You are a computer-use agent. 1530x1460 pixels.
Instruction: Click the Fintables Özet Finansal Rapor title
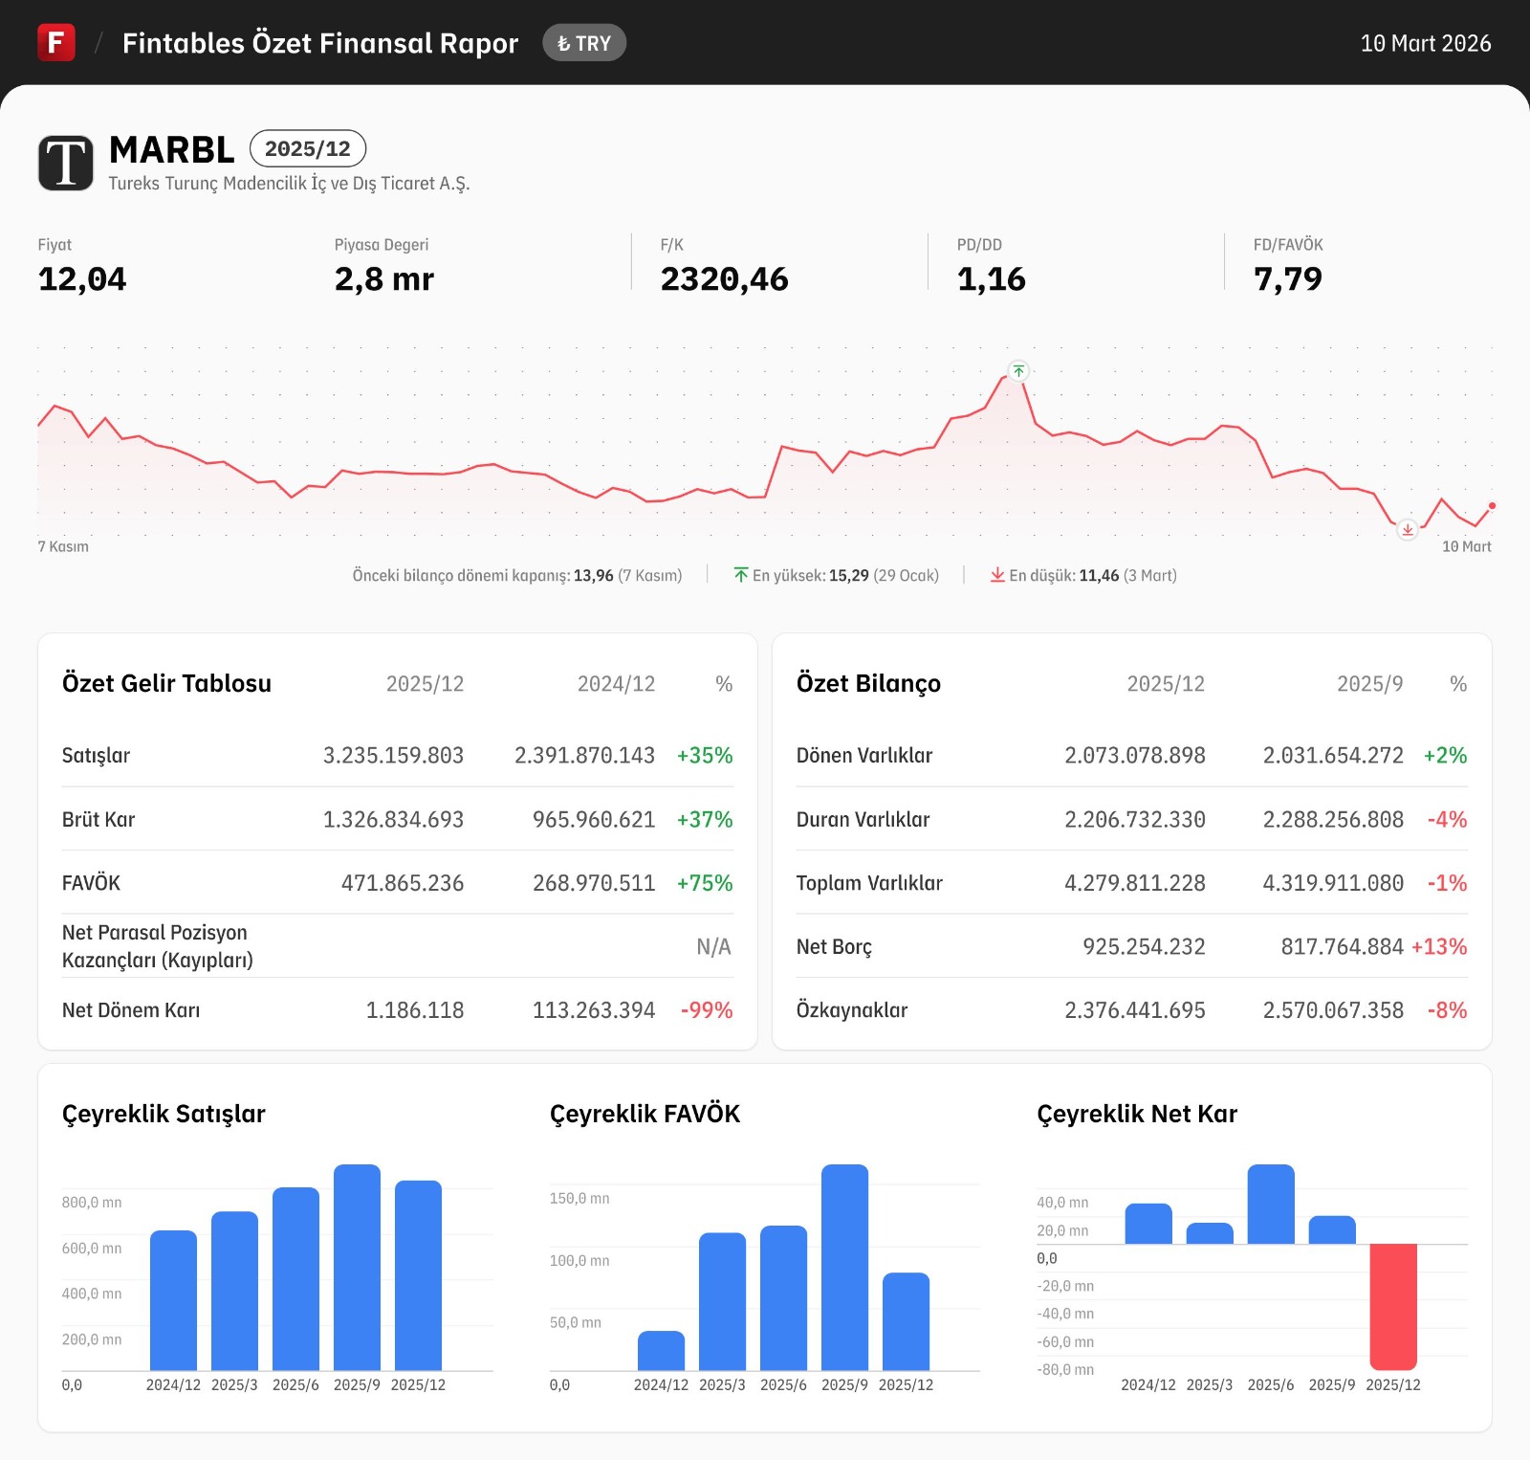320,43
